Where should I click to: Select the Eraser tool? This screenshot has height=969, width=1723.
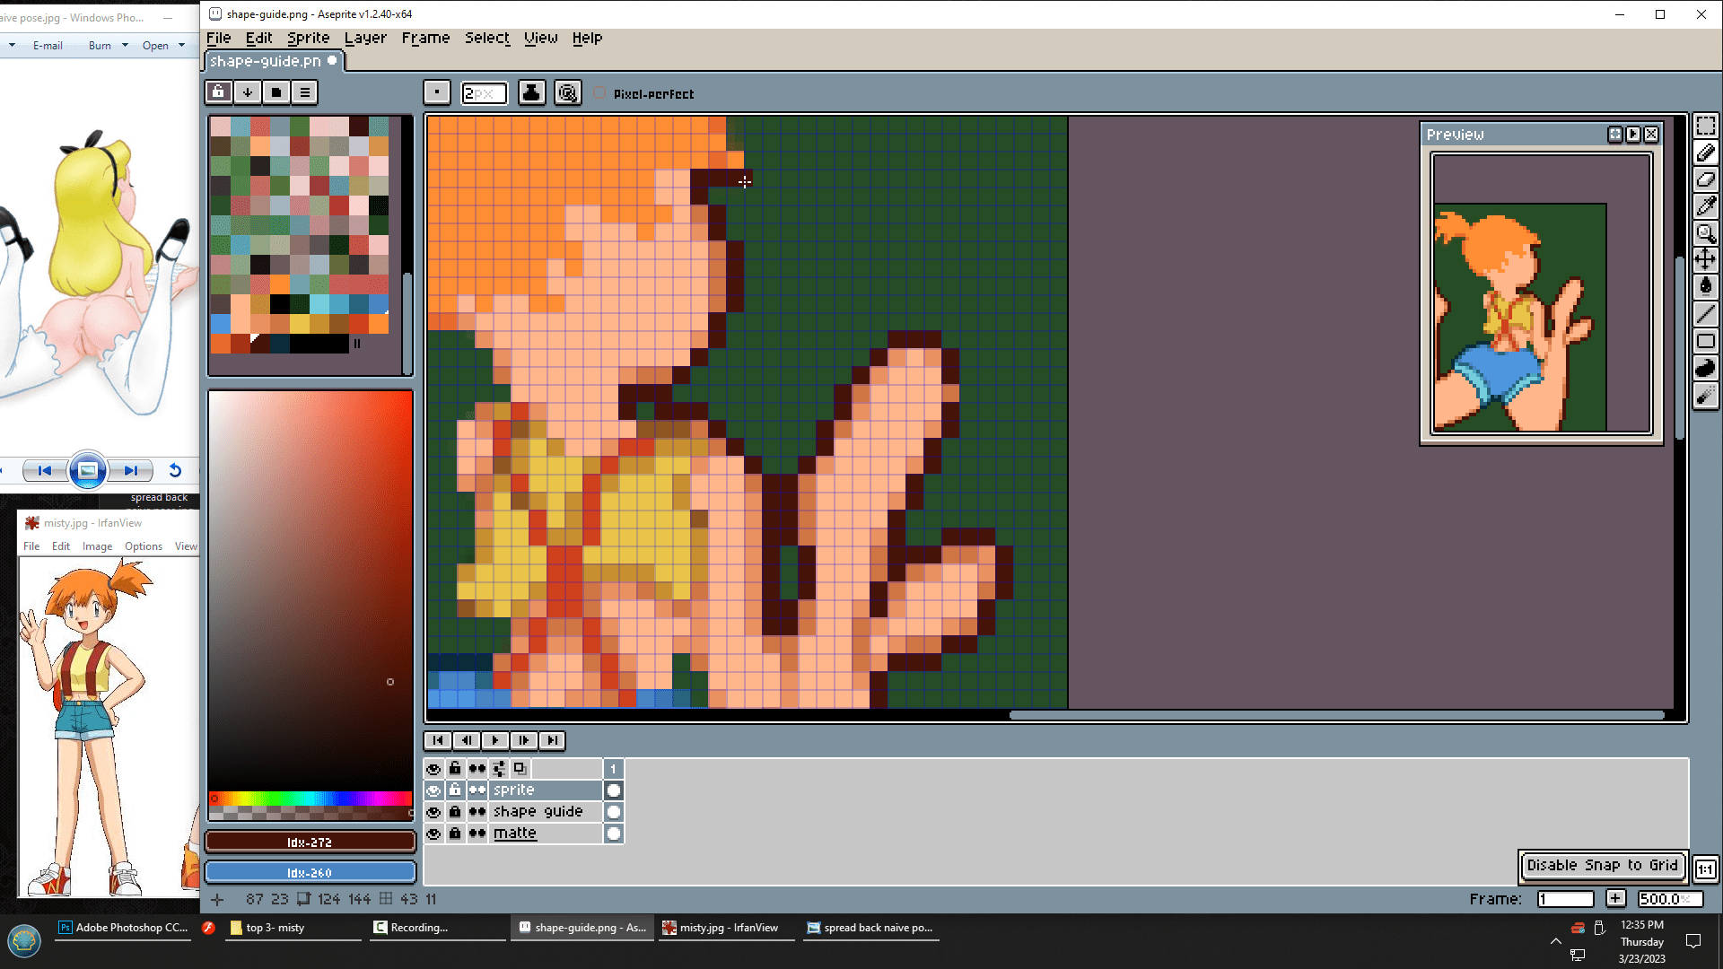pos(1707,179)
